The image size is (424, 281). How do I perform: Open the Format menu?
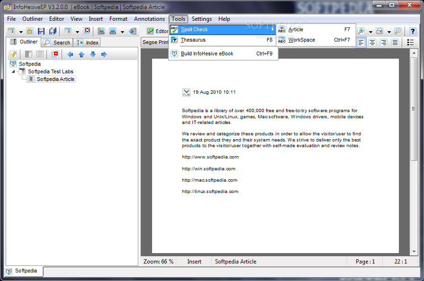(118, 19)
